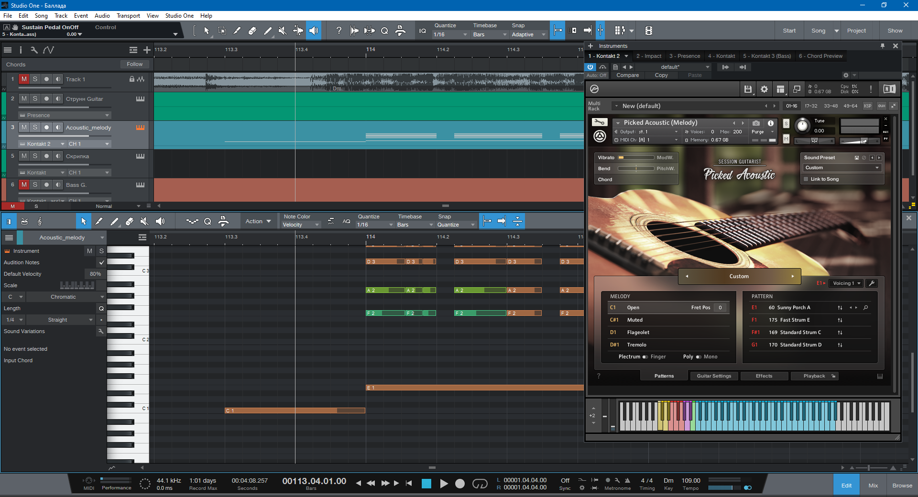The height and width of the screenshot is (497, 918).
Task: Arm record on Acoustic_melody track
Action: pyautogui.click(x=46, y=128)
